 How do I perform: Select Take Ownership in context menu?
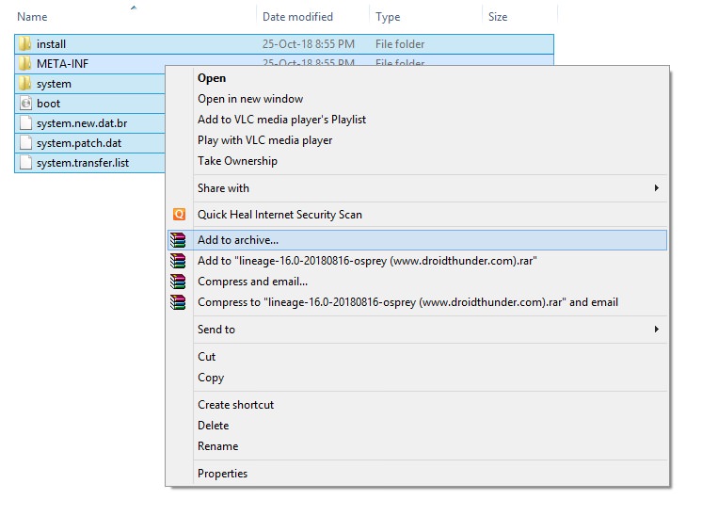click(x=237, y=161)
